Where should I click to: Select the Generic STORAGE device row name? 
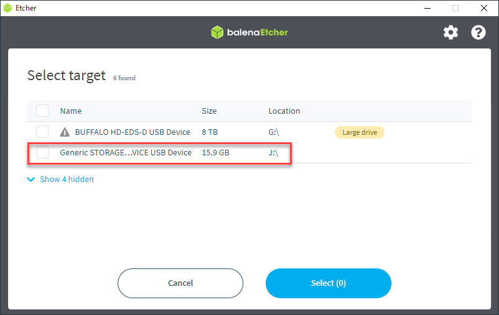pos(126,152)
